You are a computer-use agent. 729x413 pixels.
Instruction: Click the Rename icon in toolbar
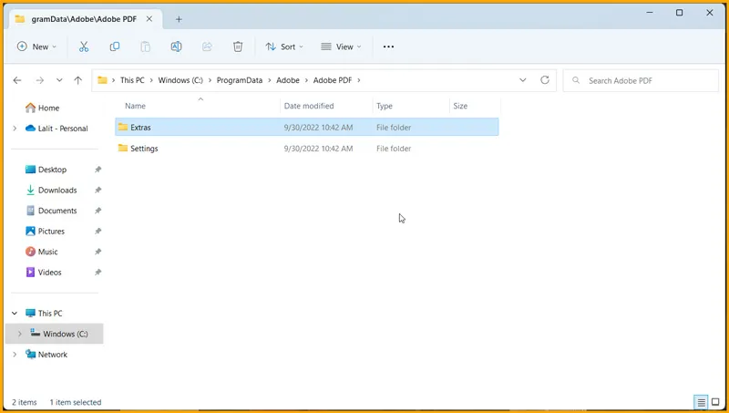click(x=177, y=46)
